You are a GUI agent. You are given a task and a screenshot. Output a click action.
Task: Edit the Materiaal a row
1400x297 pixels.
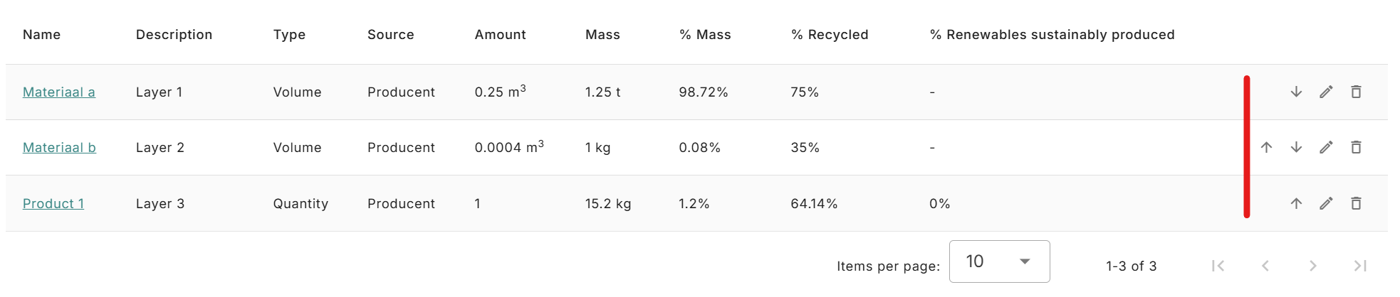(x=1326, y=92)
